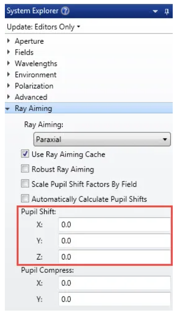Enable Scale Pupil Shift Factors By Field
This screenshot has height=315, width=180.
pos(25,184)
